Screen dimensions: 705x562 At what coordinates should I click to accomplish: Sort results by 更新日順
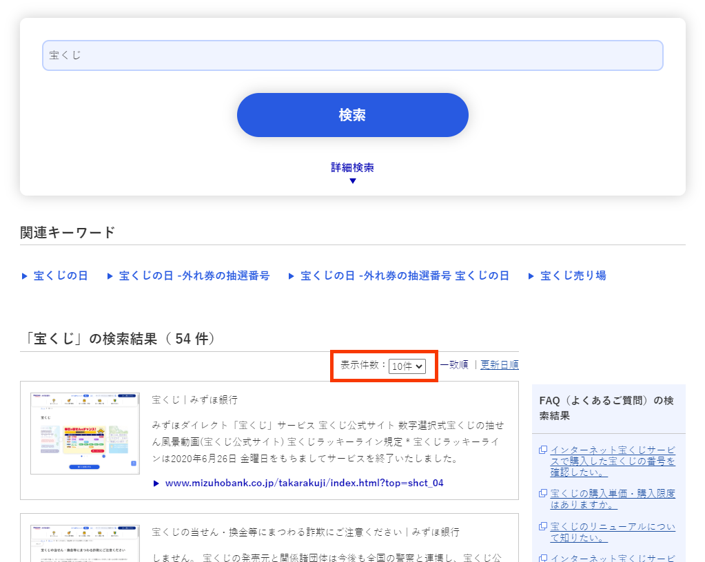(x=500, y=365)
